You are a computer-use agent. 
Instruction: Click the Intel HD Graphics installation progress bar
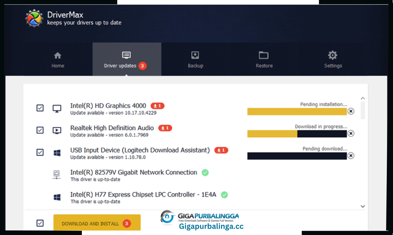[x=297, y=112]
